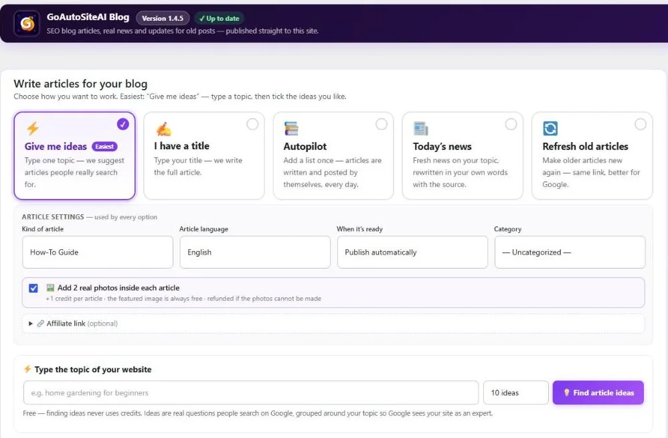
Task: Uncheck Add 2 real photos checkbox
Action: pyautogui.click(x=33, y=288)
